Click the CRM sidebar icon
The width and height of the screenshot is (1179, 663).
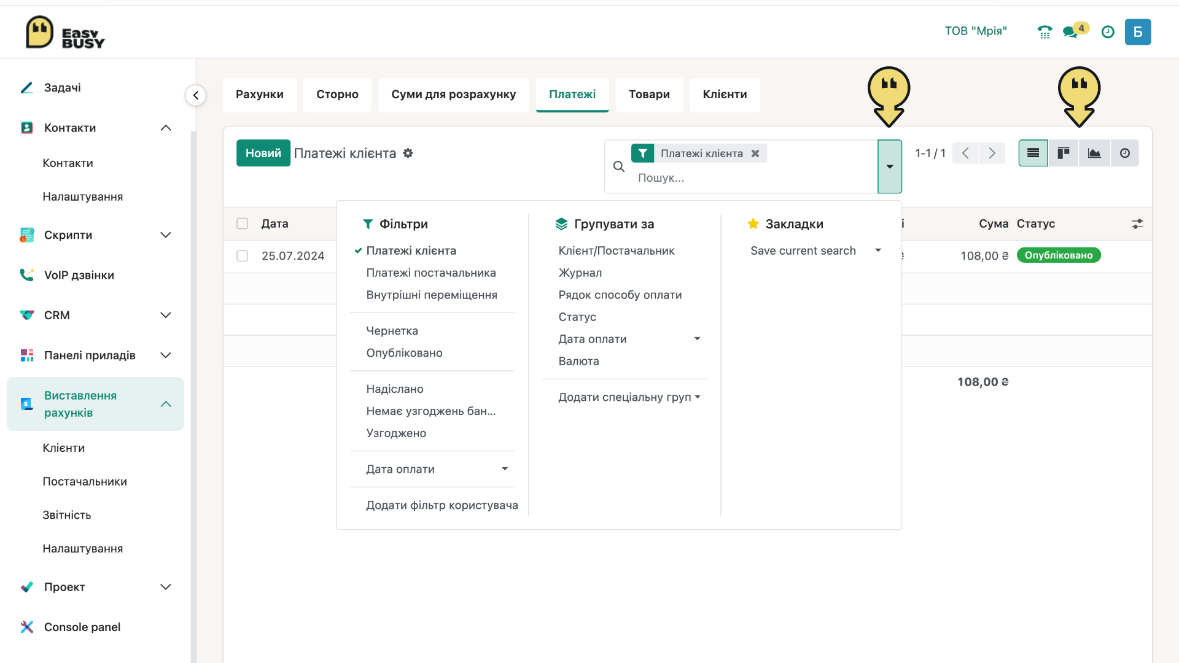pyautogui.click(x=27, y=315)
